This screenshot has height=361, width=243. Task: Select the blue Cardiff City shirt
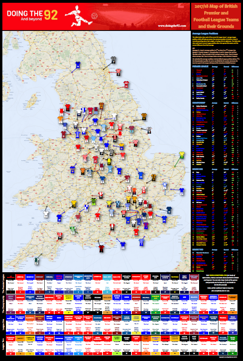59,218
